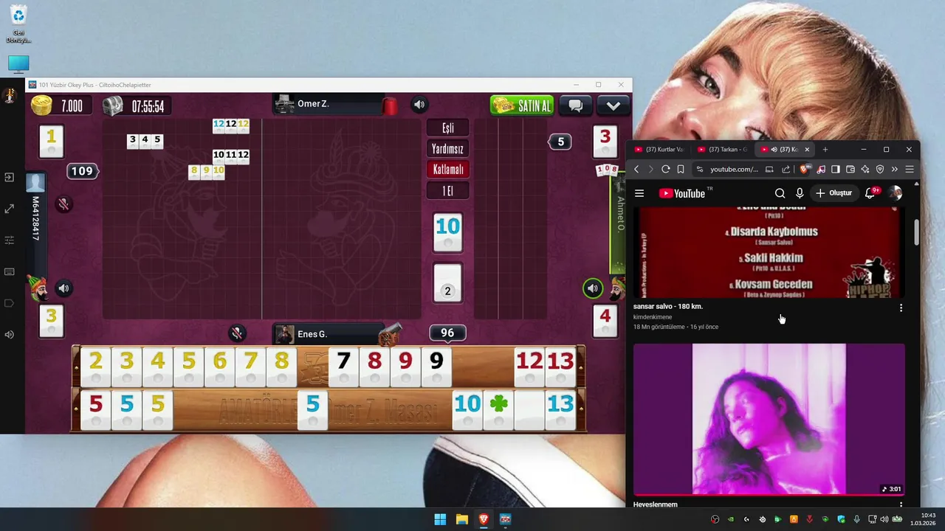945x531 pixels.
Task: Pick the blue 10 indicator tile
Action: coord(447,232)
